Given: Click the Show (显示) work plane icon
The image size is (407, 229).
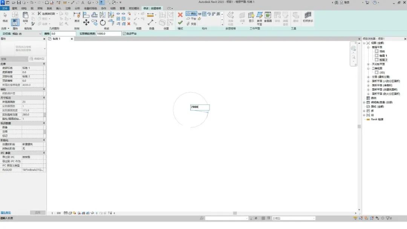Looking at the screenshot, I should (251, 17).
